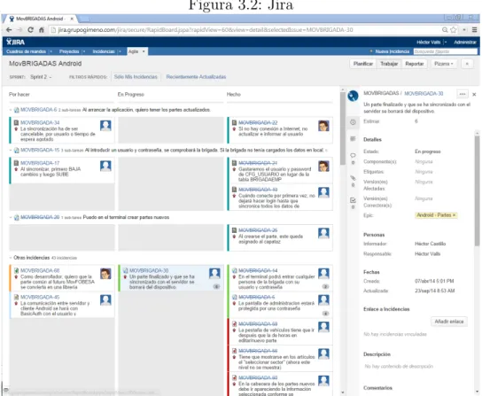Click assignee avatar on MOVBRIGADA-22 card

click(x=323, y=126)
